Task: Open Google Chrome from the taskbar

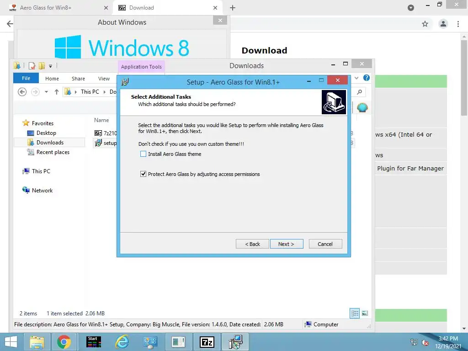Action: pos(64,342)
